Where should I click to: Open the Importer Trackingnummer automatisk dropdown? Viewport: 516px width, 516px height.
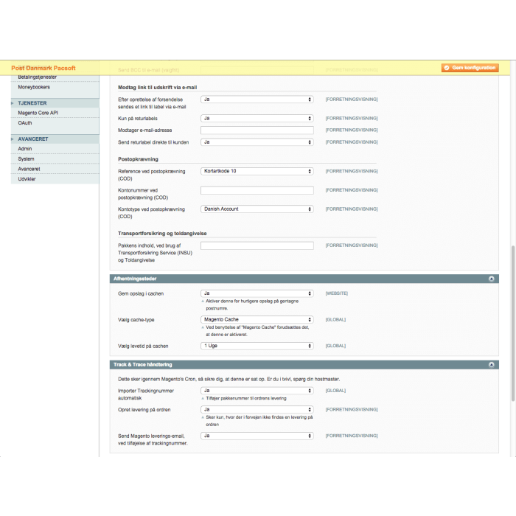pos(257,391)
